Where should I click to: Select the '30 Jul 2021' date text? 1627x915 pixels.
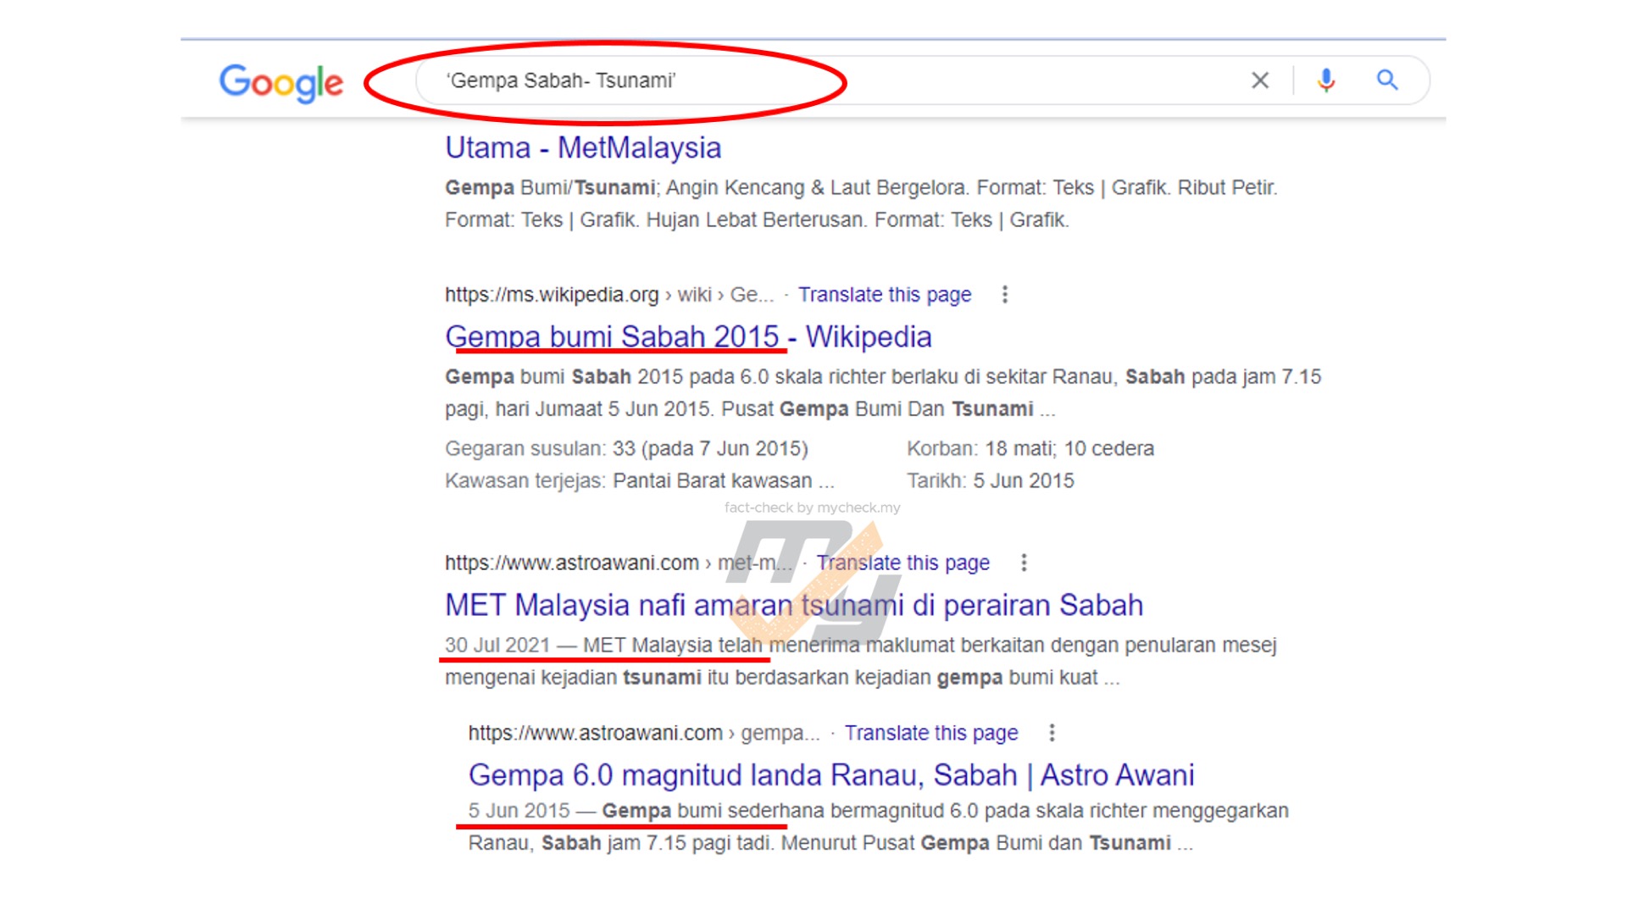pos(497,645)
